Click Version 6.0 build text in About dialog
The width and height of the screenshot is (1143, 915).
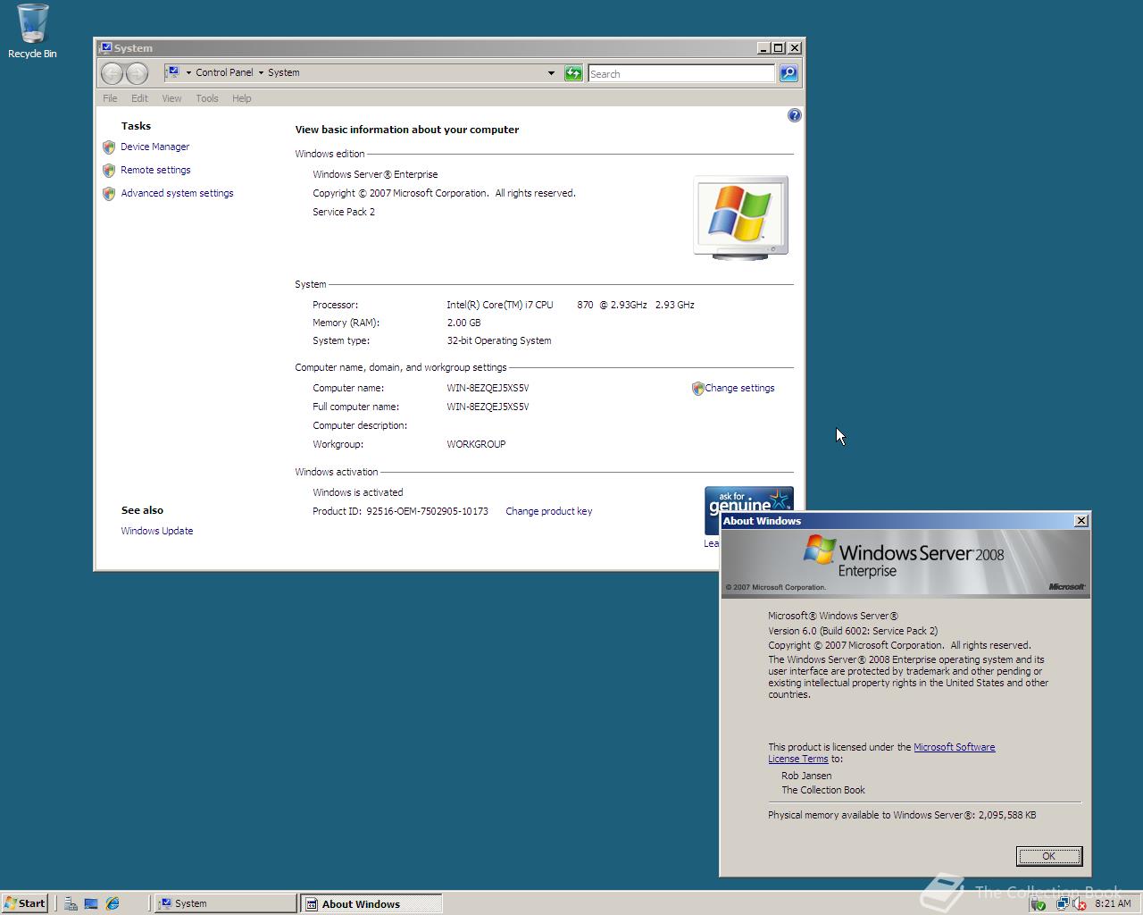pos(853,631)
